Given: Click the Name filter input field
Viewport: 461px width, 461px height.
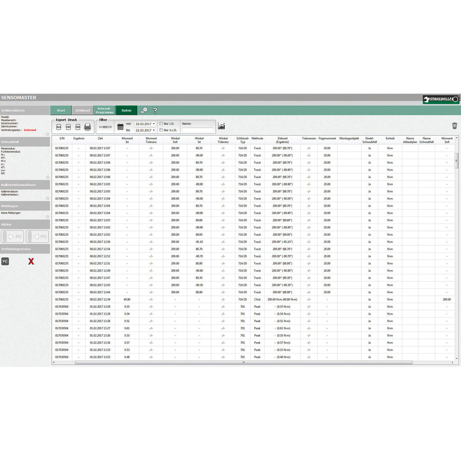Looking at the screenshot, I should (x=198, y=130).
